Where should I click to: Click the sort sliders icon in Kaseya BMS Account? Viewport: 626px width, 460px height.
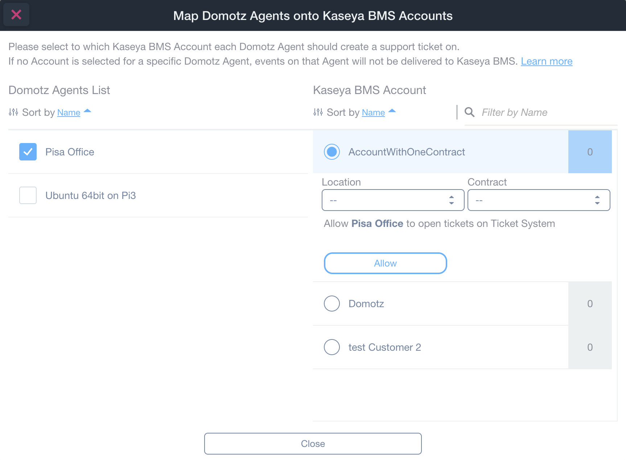(x=318, y=112)
